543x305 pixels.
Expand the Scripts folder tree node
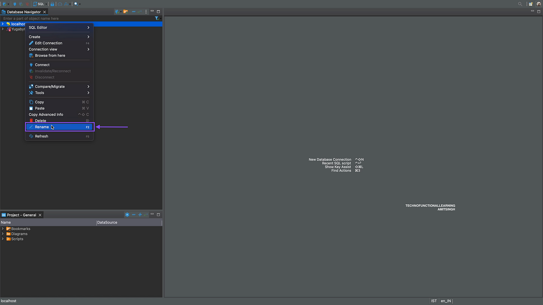[x=3, y=239]
